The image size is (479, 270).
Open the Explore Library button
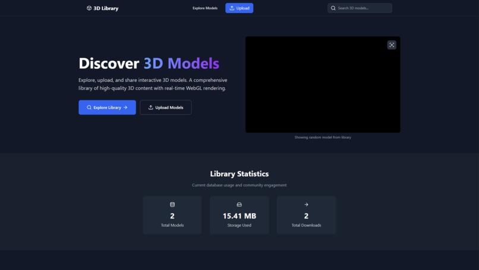point(107,107)
